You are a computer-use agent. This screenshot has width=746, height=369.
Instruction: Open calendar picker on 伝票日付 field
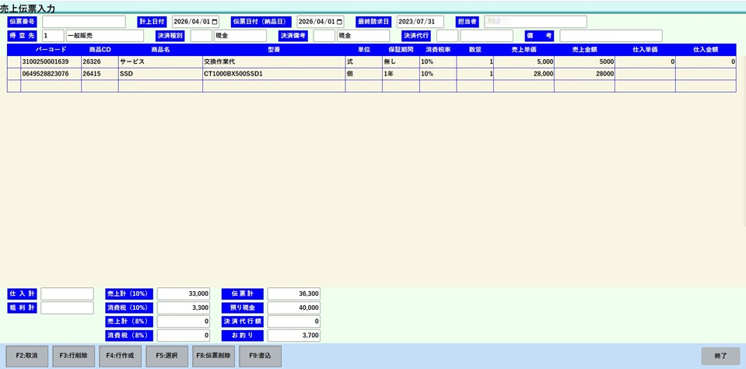coord(339,22)
